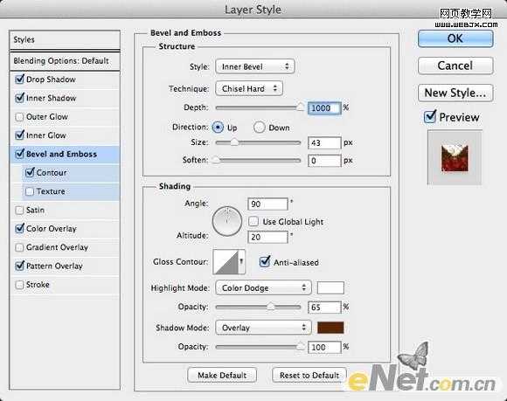The width and height of the screenshot is (507, 401).
Task: Open the Technique dropdown showing Chisel Hard
Action: point(249,88)
